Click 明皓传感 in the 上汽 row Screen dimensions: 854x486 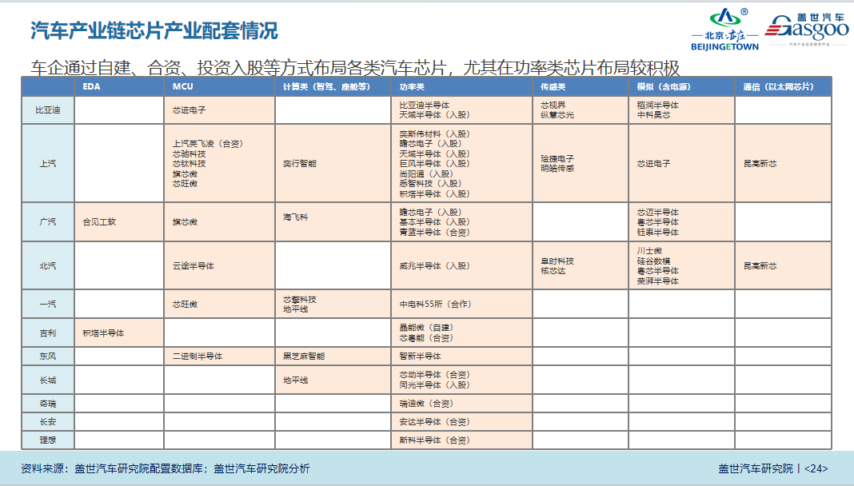click(x=557, y=168)
